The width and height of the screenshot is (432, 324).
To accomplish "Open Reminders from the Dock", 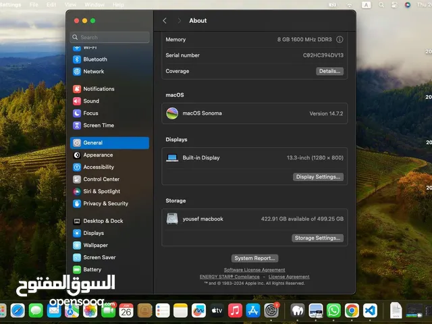I will click(163, 310).
